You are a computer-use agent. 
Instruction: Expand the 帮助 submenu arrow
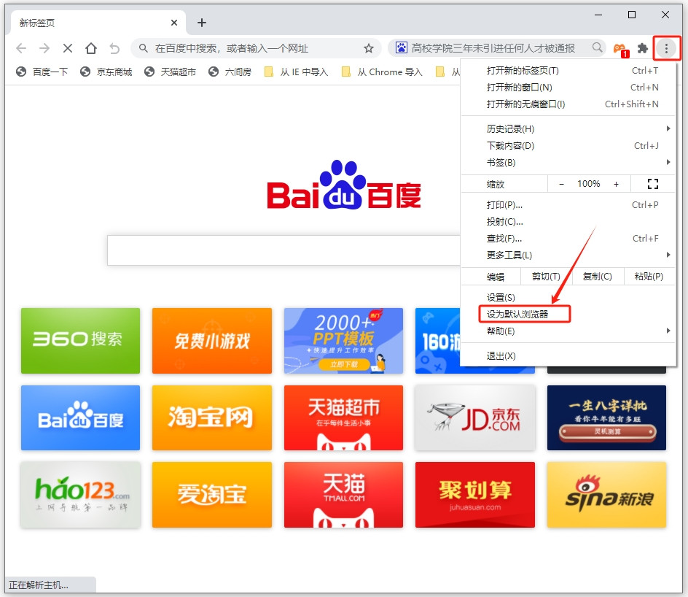pos(668,330)
